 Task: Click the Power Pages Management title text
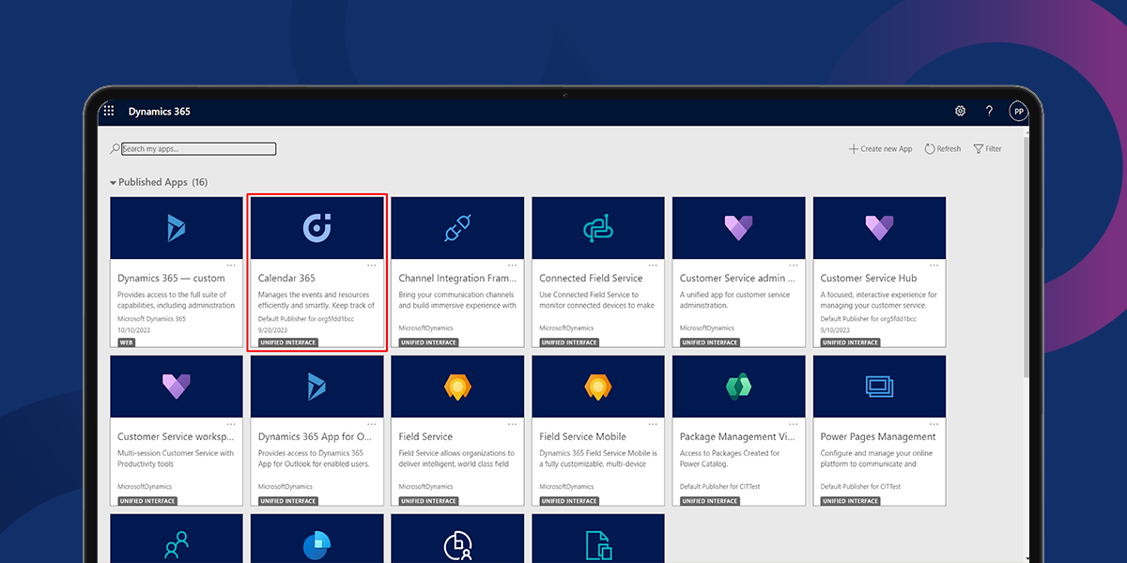[x=878, y=436]
